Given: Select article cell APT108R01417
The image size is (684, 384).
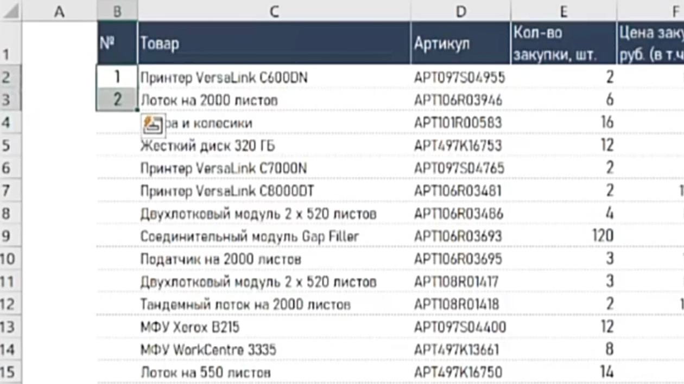Looking at the screenshot, I should (x=461, y=281).
